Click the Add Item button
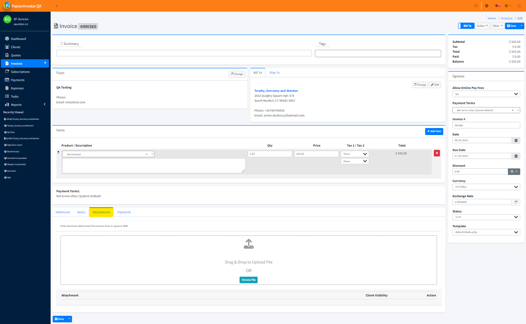 [x=434, y=131]
